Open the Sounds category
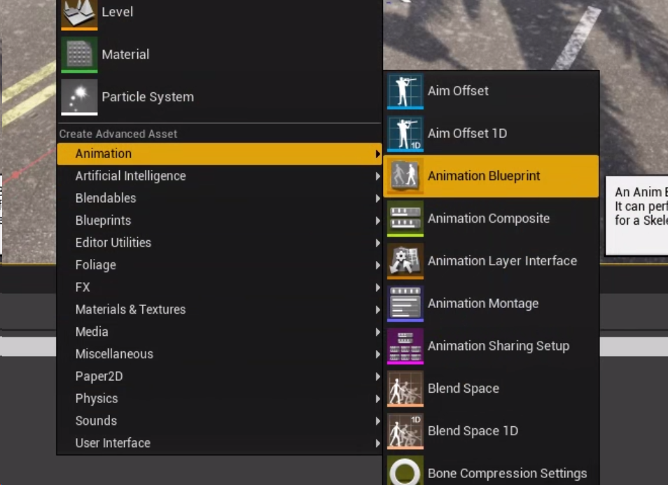The height and width of the screenshot is (485, 668). pyautogui.click(x=96, y=421)
